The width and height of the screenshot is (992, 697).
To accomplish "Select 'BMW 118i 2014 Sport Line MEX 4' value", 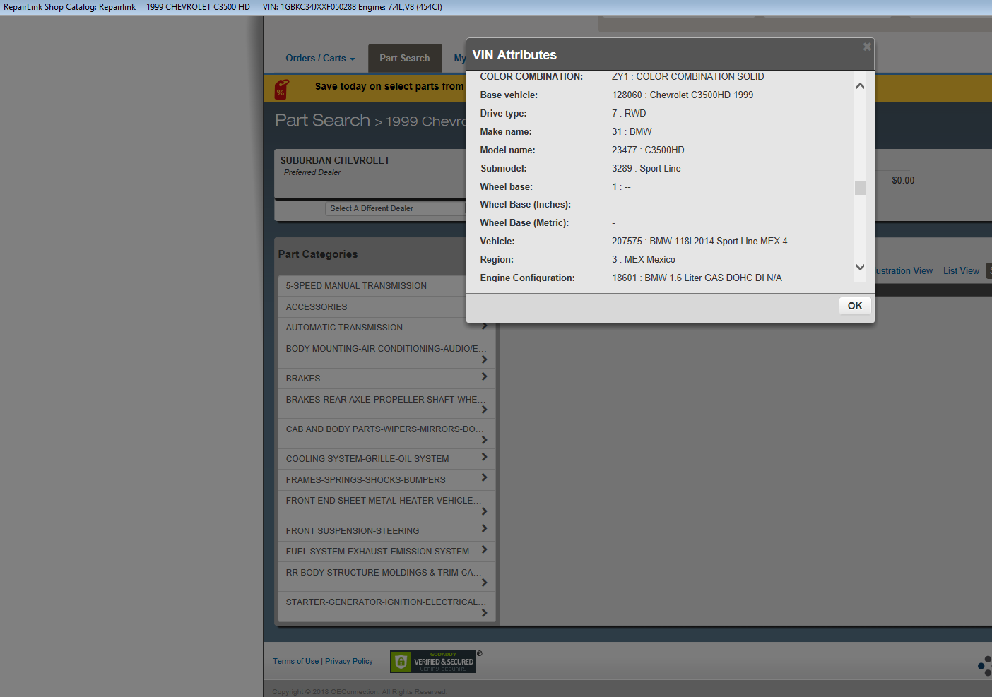I will [719, 242].
